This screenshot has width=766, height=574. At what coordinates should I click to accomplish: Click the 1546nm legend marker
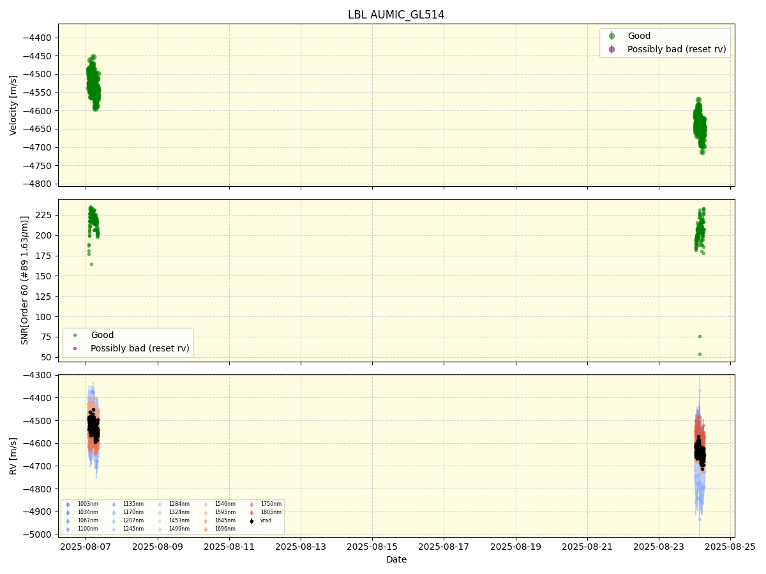point(206,504)
